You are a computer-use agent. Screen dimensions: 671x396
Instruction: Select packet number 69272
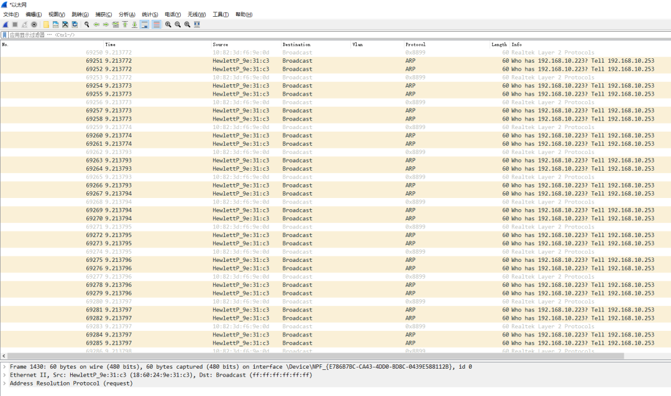[x=335, y=235]
